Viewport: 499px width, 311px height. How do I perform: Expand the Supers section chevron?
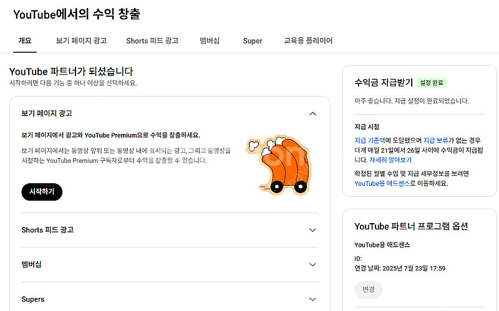(x=312, y=299)
